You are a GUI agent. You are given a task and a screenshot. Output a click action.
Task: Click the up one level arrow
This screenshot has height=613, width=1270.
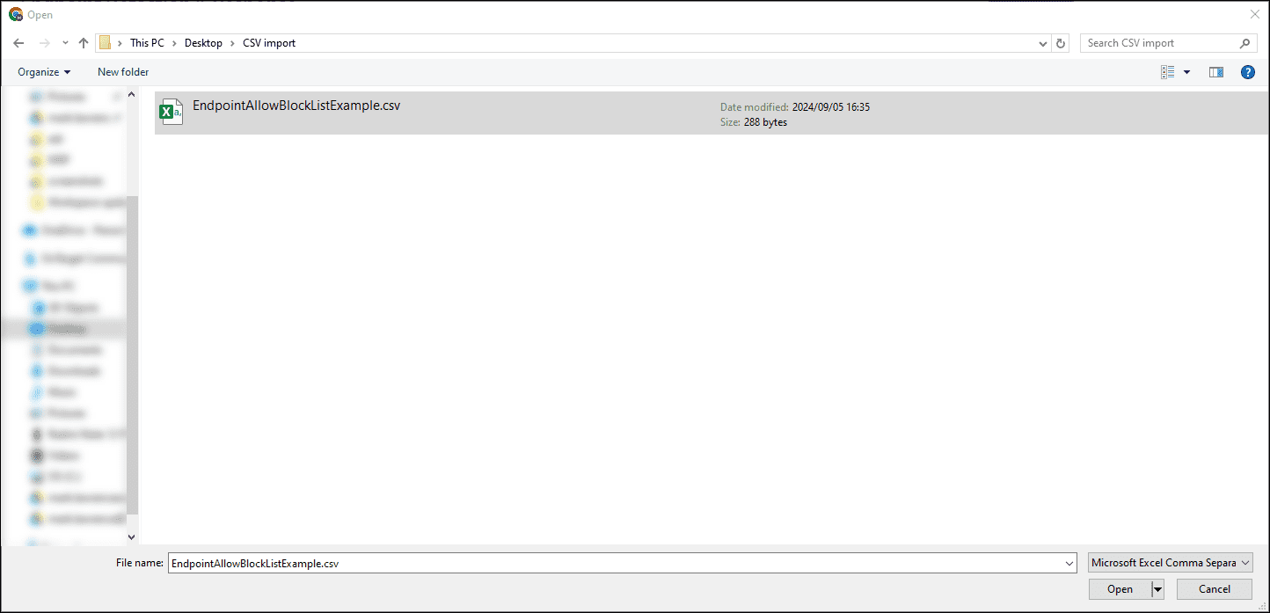tap(84, 42)
